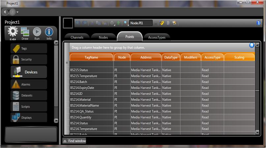Click the print icon in toolbar

(112, 23)
